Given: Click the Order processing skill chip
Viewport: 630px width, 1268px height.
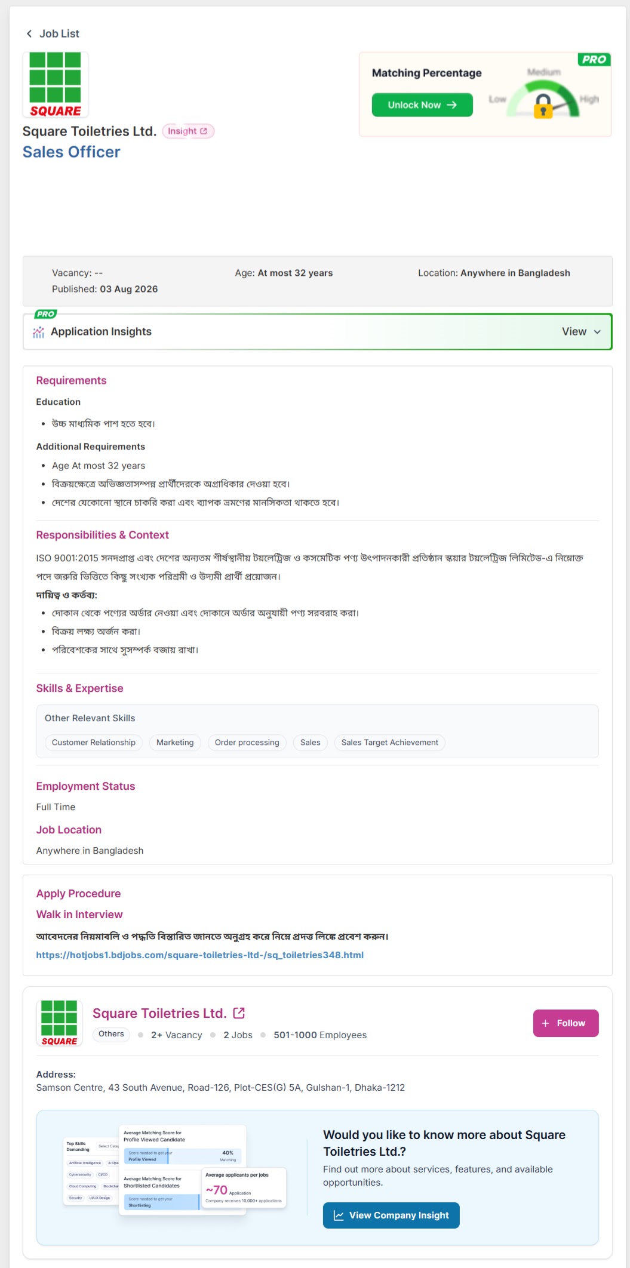Looking at the screenshot, I should pos(247,743).
